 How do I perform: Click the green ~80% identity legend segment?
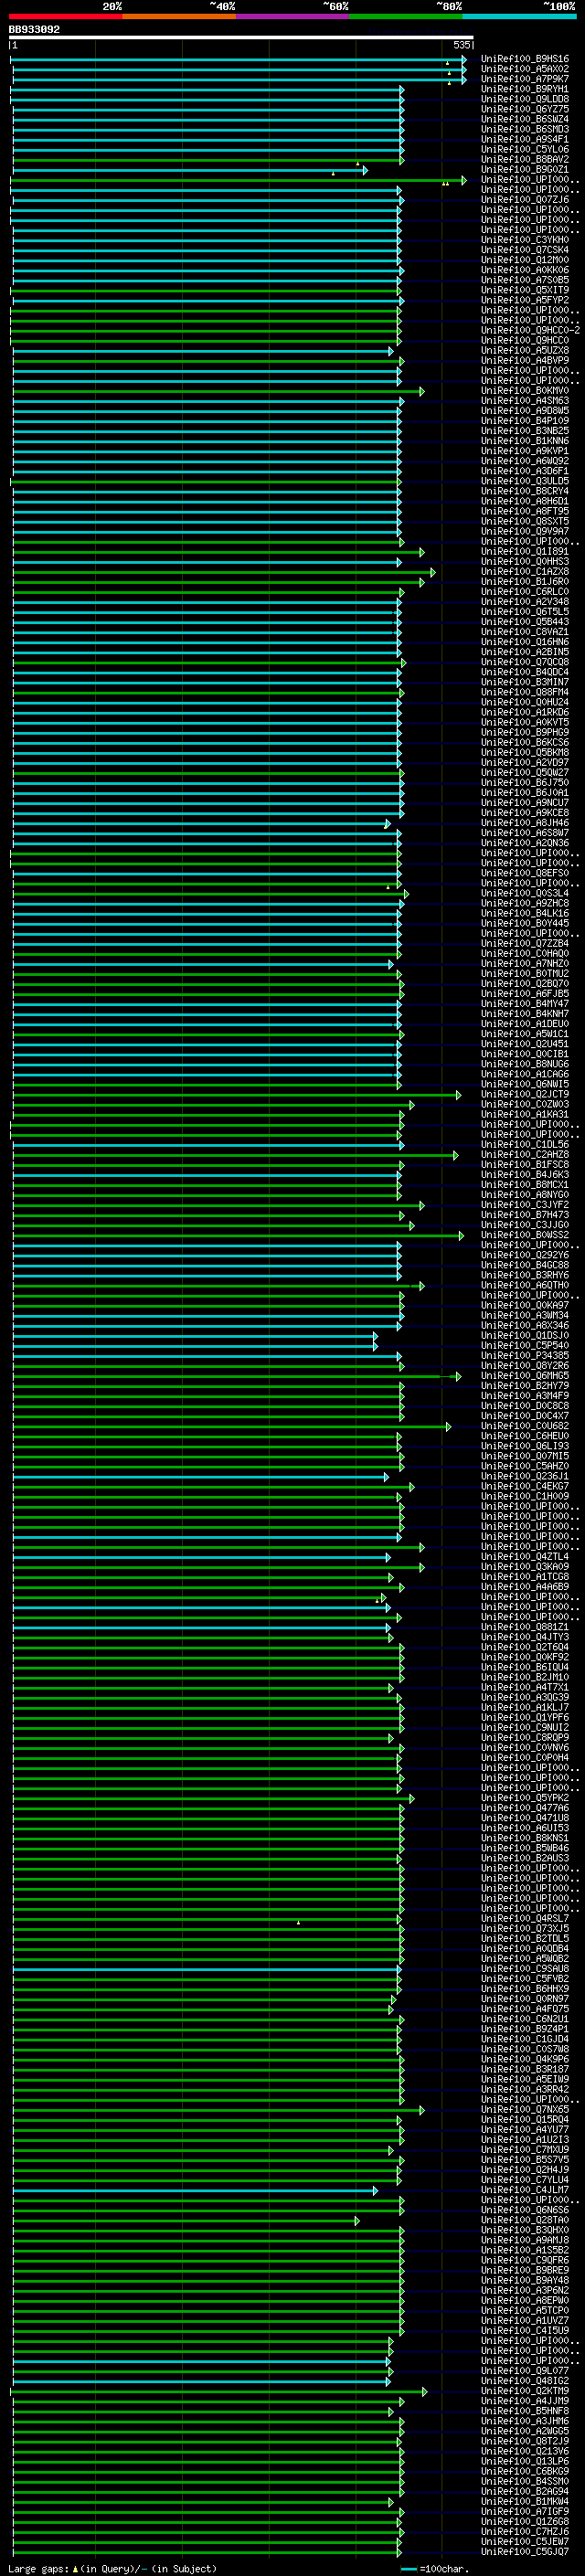pos(406,16)
